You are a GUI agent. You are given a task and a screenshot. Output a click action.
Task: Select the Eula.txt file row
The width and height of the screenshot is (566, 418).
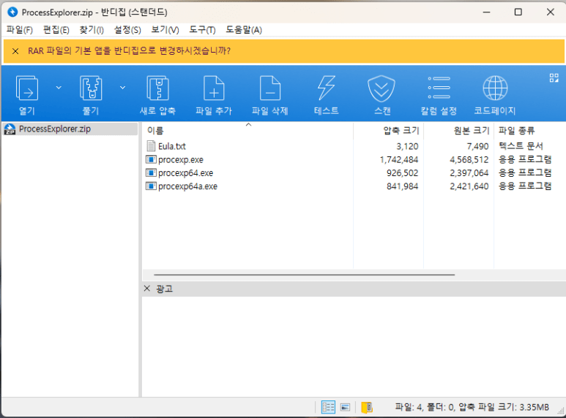[x=354, y=146]
